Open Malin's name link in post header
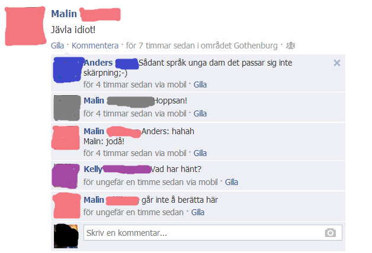Screen dimensions: 372x253 (64, 14)
